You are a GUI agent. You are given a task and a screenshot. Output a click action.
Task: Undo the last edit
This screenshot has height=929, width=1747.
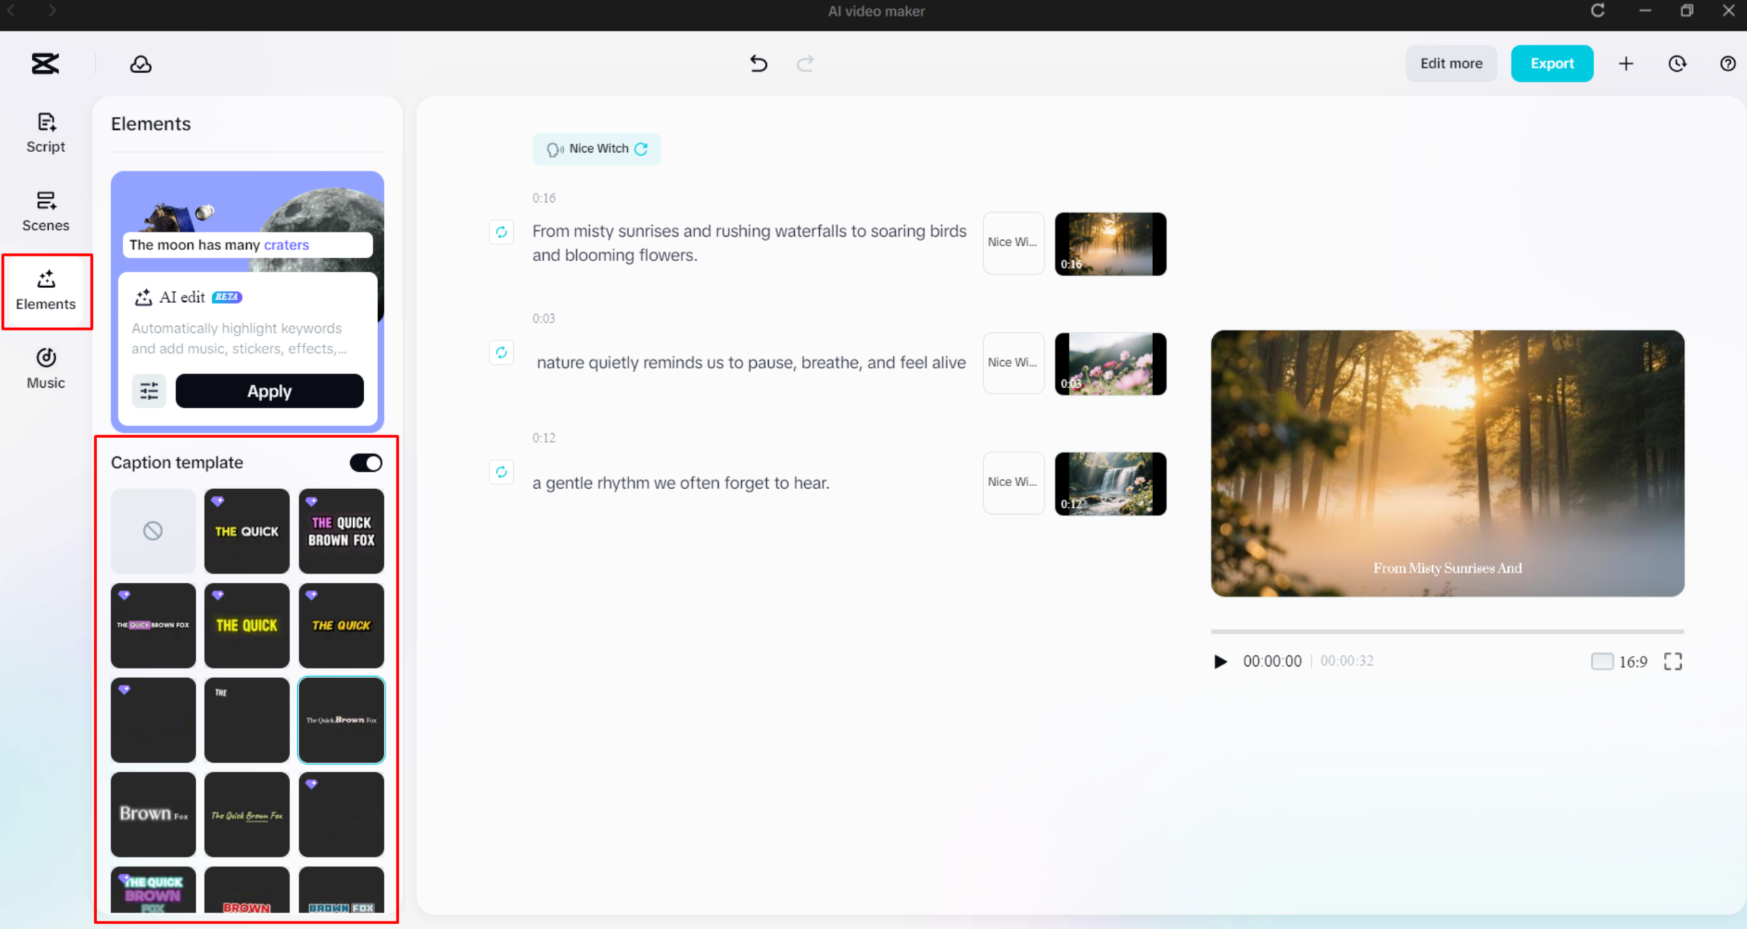[x=758, y=63]
